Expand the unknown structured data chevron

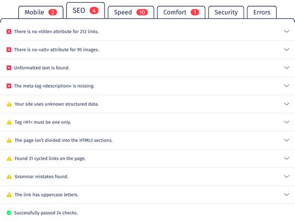287,104
